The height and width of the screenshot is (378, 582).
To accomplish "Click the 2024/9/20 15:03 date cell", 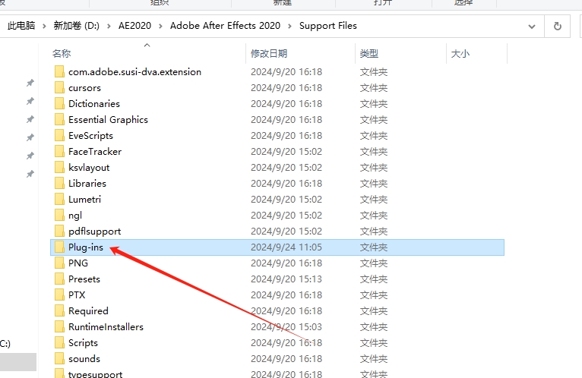I will (x=286, y=327).
